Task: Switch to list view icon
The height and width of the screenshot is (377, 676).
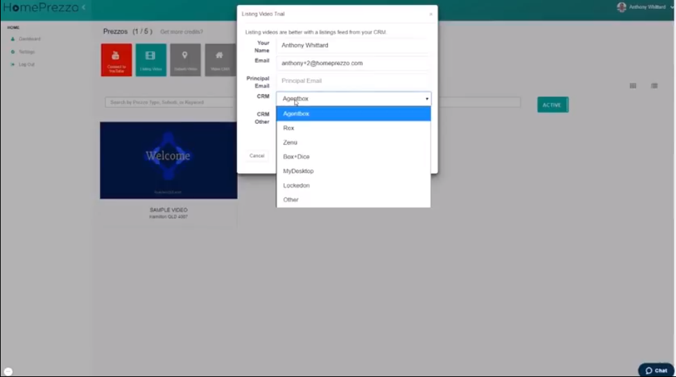Action: coord(655,86)
